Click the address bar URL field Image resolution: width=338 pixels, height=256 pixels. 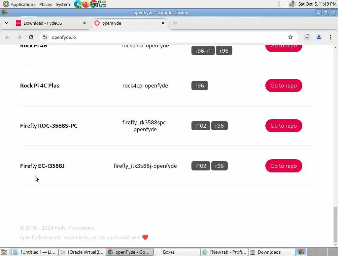click(168, 37)
